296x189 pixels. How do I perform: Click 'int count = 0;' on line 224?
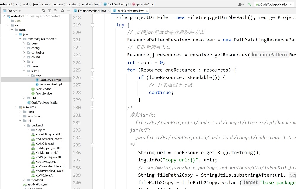[x=146, y=62]
